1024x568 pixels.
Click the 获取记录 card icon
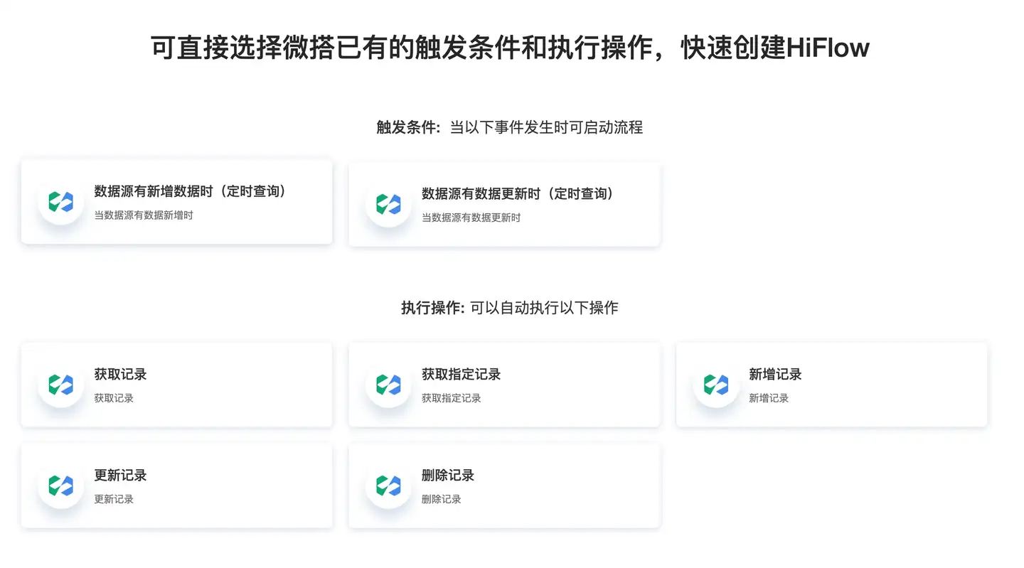61,385
